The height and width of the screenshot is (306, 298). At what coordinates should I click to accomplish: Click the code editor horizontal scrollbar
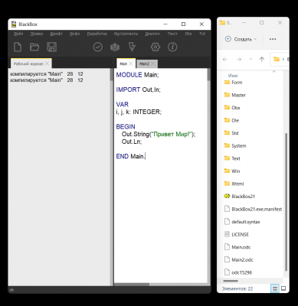point(132,285)
